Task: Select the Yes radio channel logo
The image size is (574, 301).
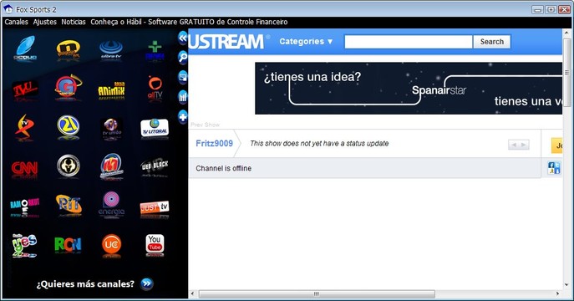Action: (x=24, y=245)
